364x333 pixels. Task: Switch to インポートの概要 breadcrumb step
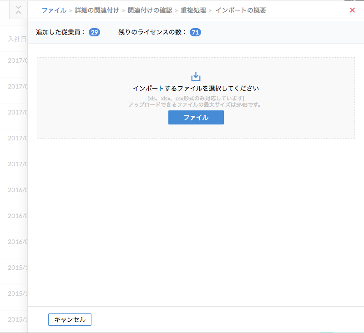(x=240, y=10)
